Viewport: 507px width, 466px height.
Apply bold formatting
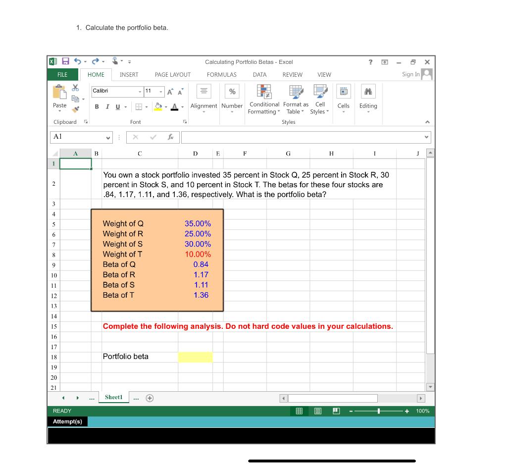[97, 106]
